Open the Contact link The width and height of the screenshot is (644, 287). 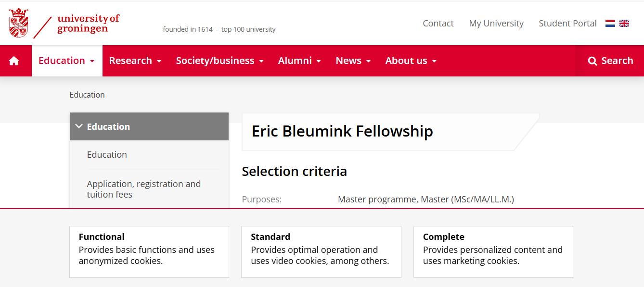pos(438,24)
